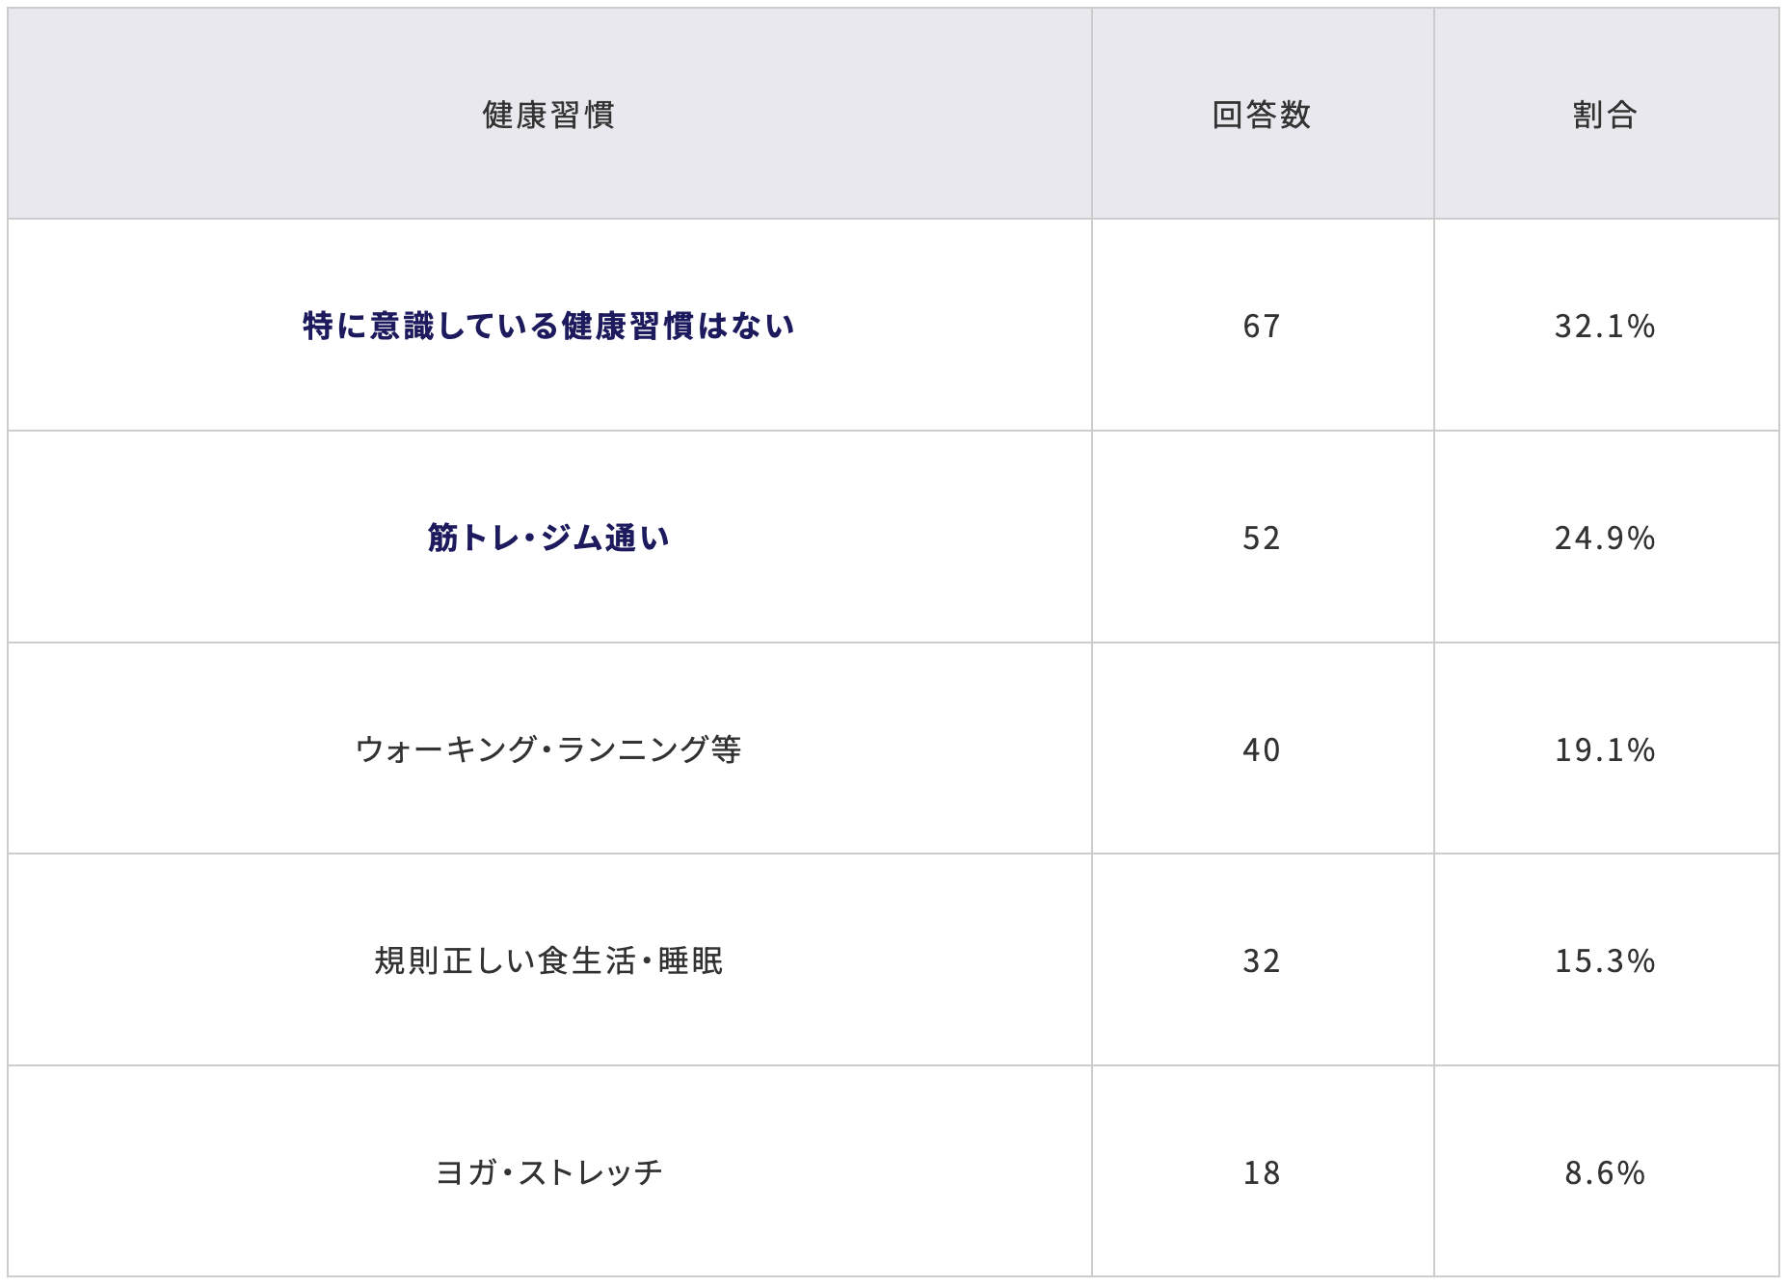Select the answer count 40
This screenshot has width=1787, height=1287.
tap(1261, 749)
